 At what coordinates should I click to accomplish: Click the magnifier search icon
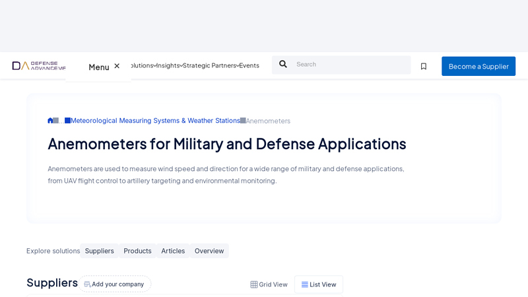283,64
